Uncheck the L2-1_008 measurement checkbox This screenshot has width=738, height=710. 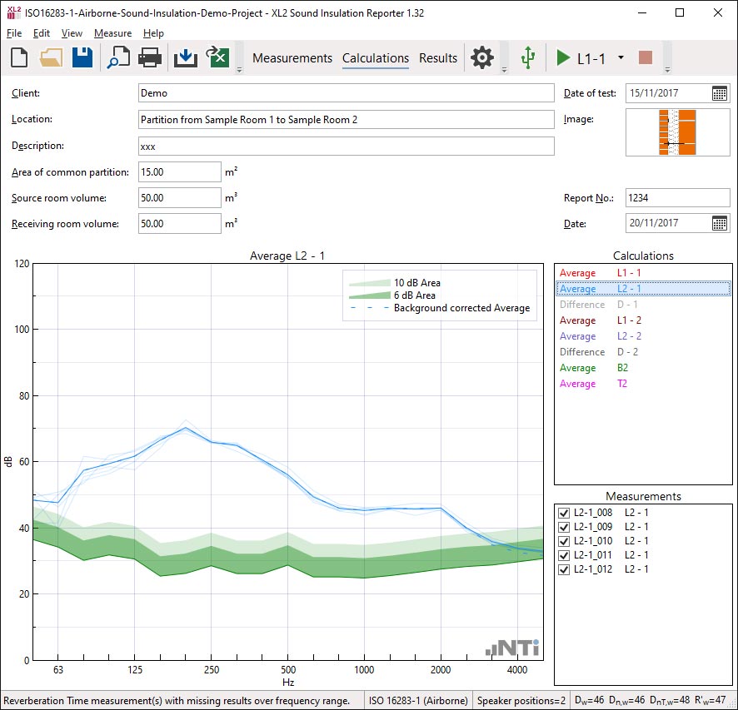564,513
